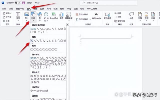Select the Freeform Shape under 线条

62,41
